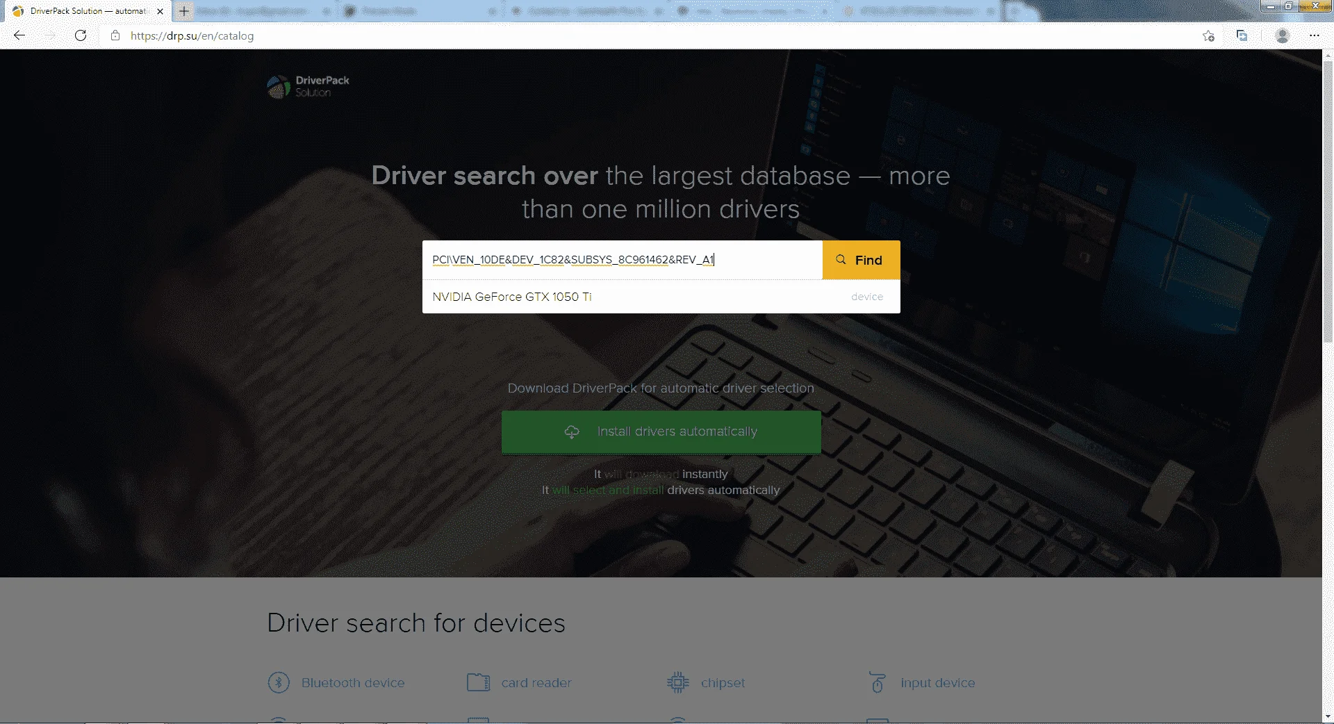Viewport: 1334px width, 724px height.
Task: Click the address bar URL drp.su/en/catalog
Action: 192,35
